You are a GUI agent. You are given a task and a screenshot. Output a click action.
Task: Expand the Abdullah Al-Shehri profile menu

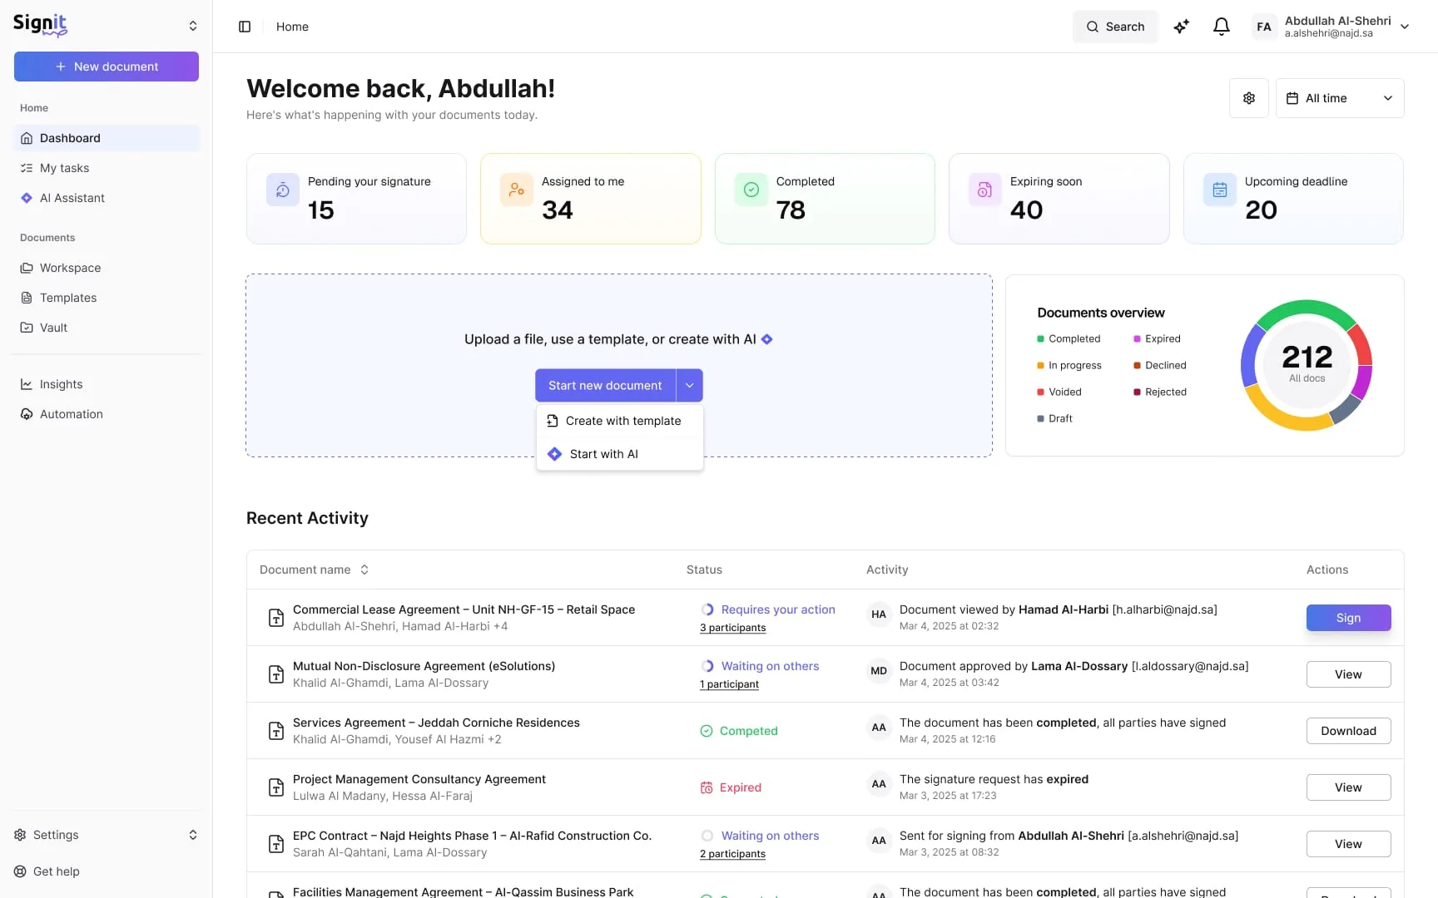pyautogui.click(x=1406, y=26)
